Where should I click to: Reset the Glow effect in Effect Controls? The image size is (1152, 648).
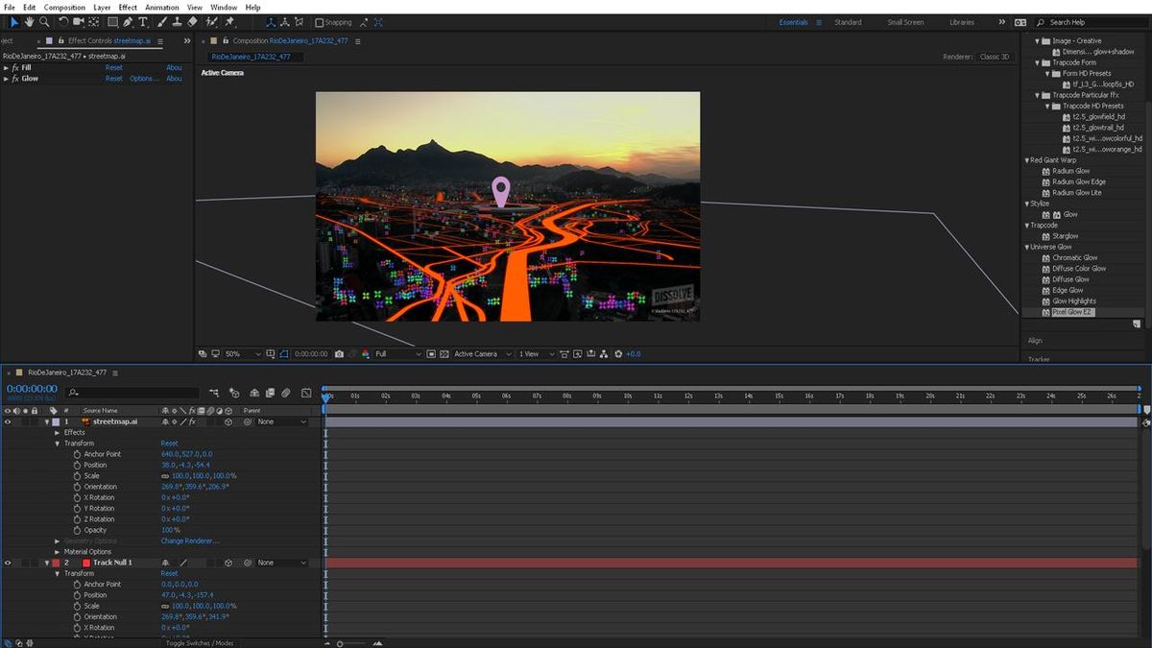[x=113, y=79]
